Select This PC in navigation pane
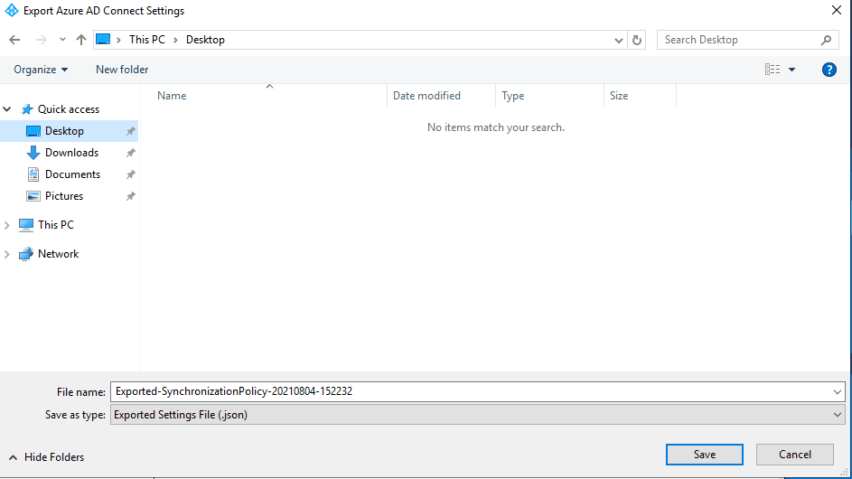Image resolution: width=852 pixels, height=479 pixels. (x=55, y=225)
